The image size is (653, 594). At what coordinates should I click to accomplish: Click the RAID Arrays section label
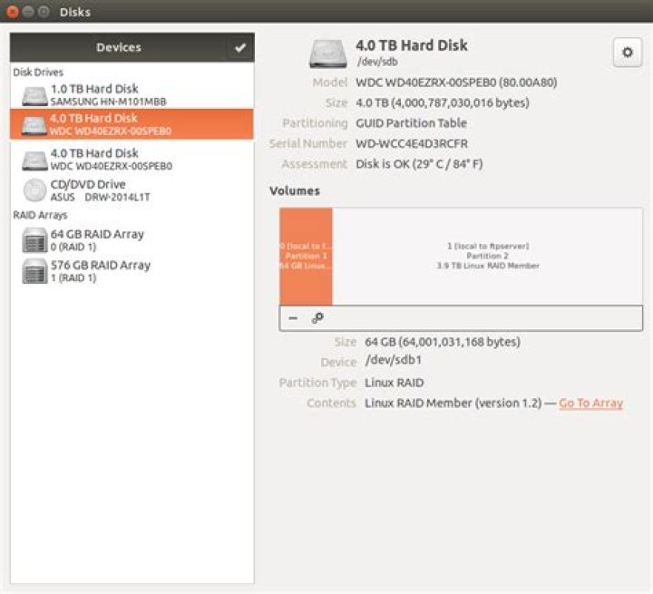[40, 215]
